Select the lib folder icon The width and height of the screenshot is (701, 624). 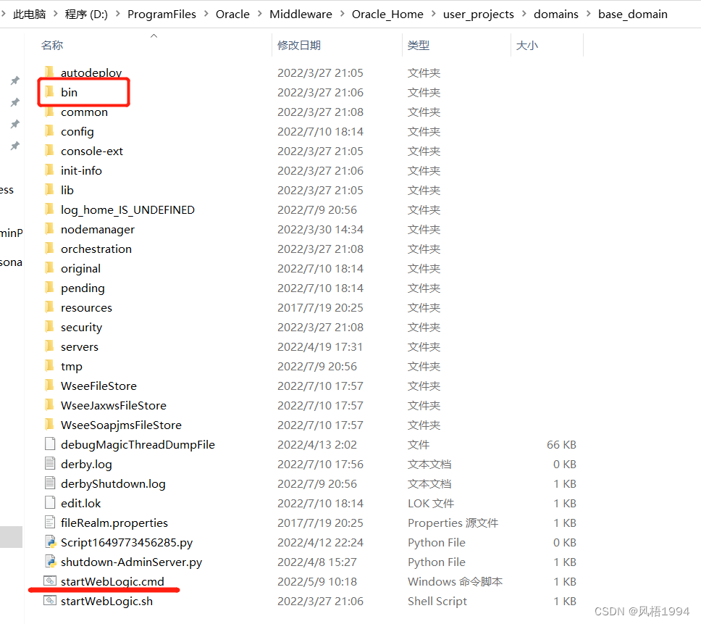click(x=50, y=190)
